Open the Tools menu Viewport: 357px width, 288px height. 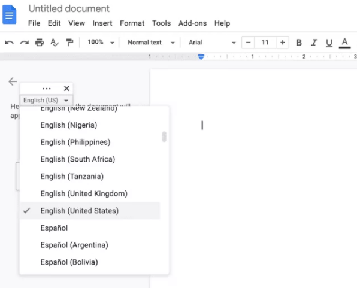161,23
